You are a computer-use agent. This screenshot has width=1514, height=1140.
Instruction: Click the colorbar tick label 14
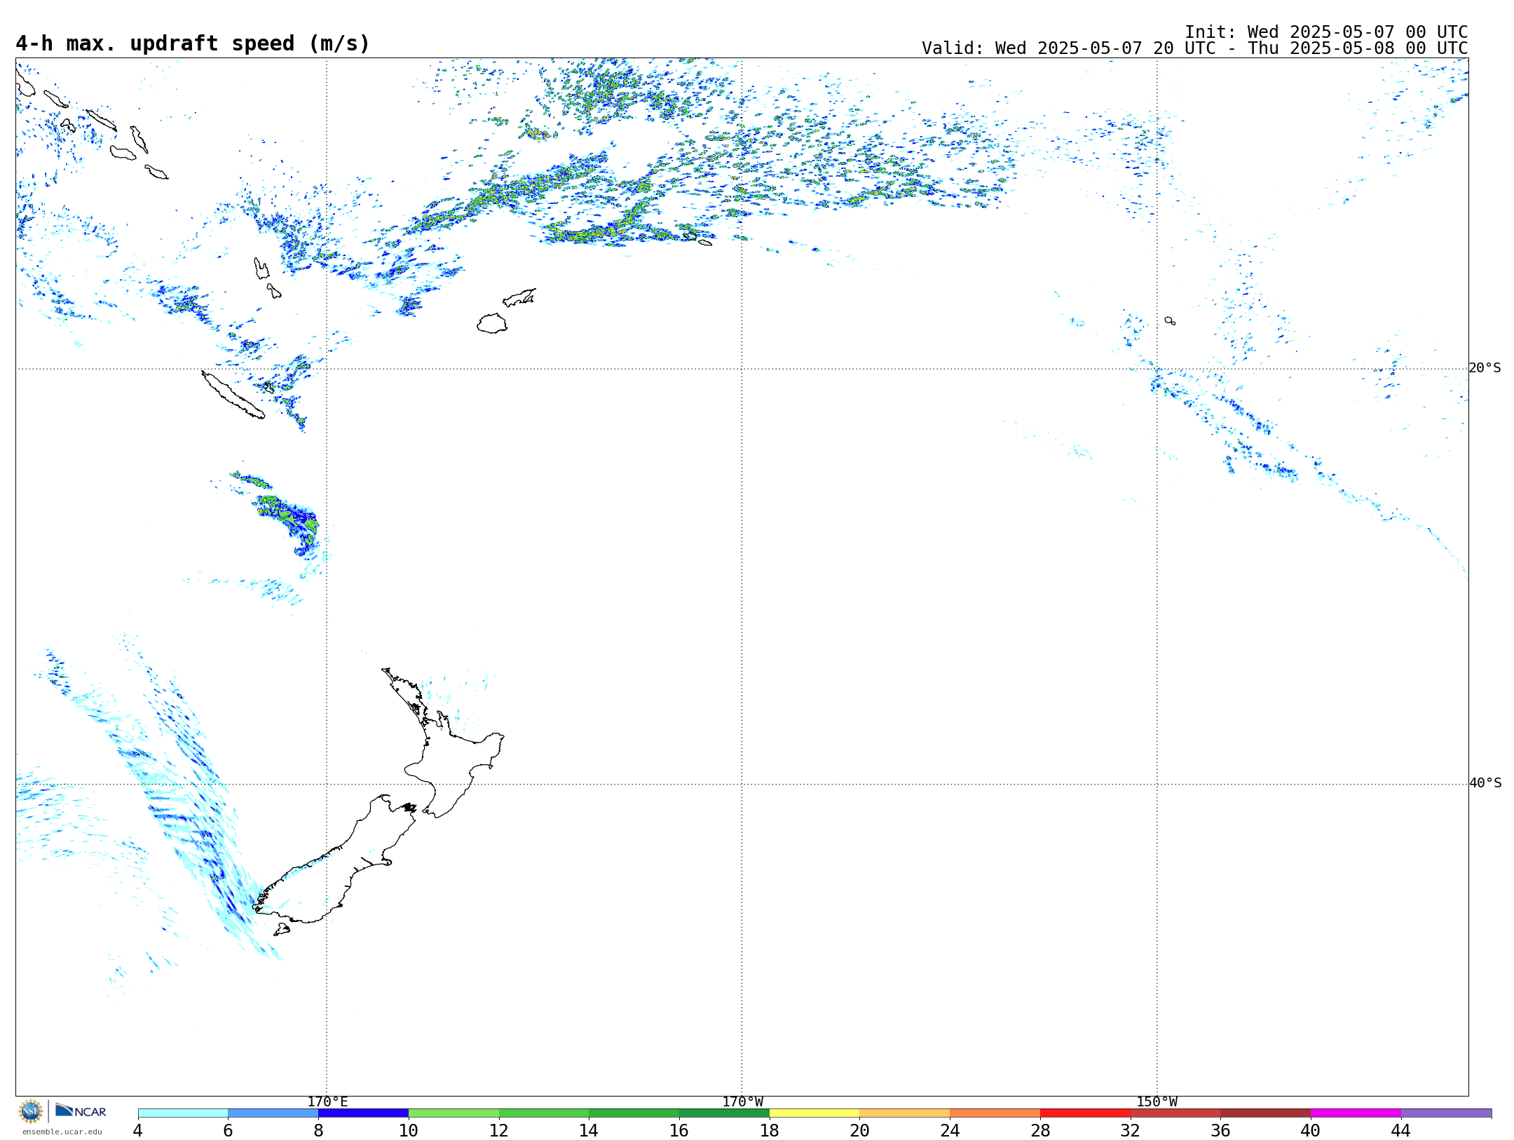(589, 1131)
